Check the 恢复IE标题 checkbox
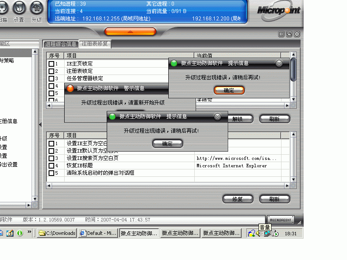This screenshot has width=347, height=260. [x=51, y=166]
